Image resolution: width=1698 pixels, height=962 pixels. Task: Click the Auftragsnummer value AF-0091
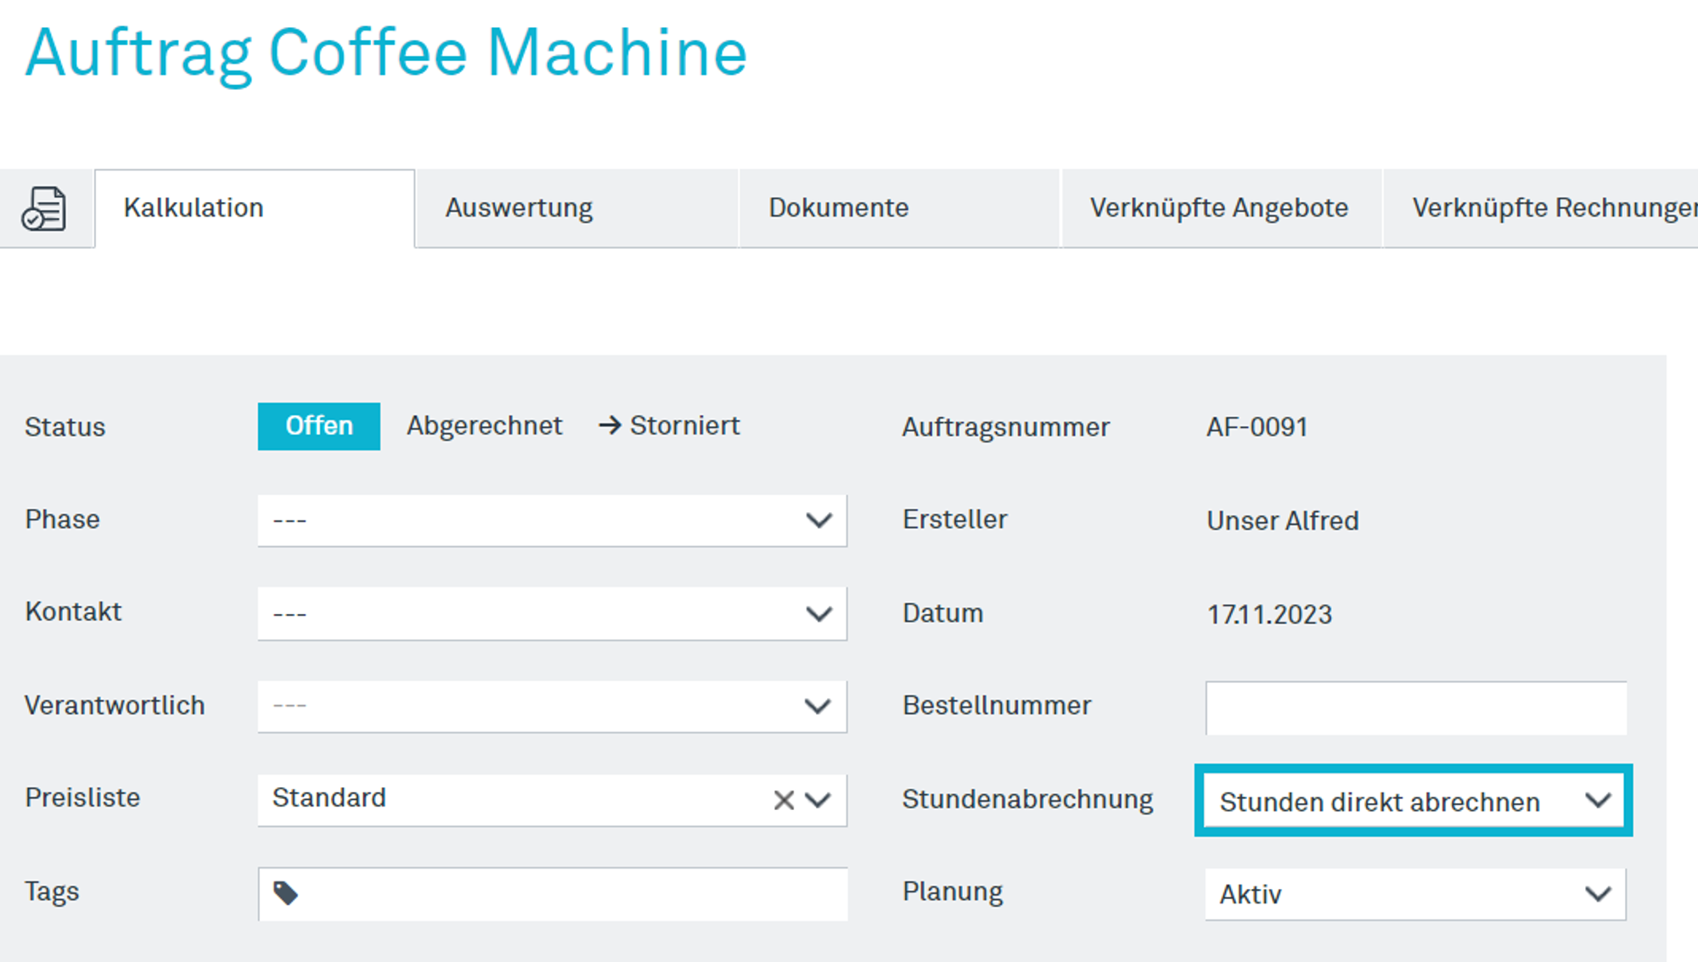pos(1257,427)
